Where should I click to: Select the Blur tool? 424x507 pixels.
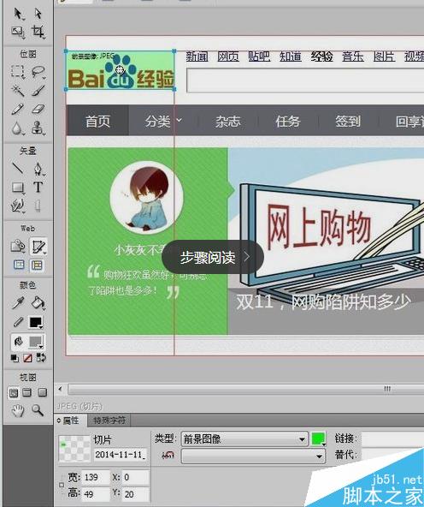click(x=17, y=128)
